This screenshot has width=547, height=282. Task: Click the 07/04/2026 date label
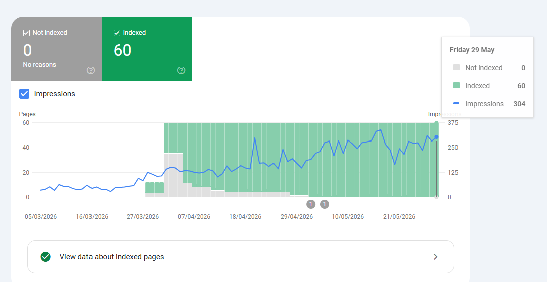[194, 217]
